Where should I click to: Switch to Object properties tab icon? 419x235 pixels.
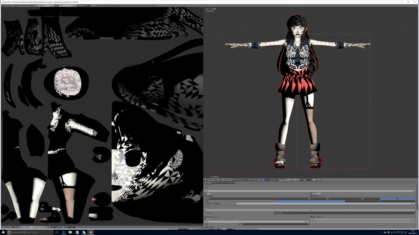[218, 183]
